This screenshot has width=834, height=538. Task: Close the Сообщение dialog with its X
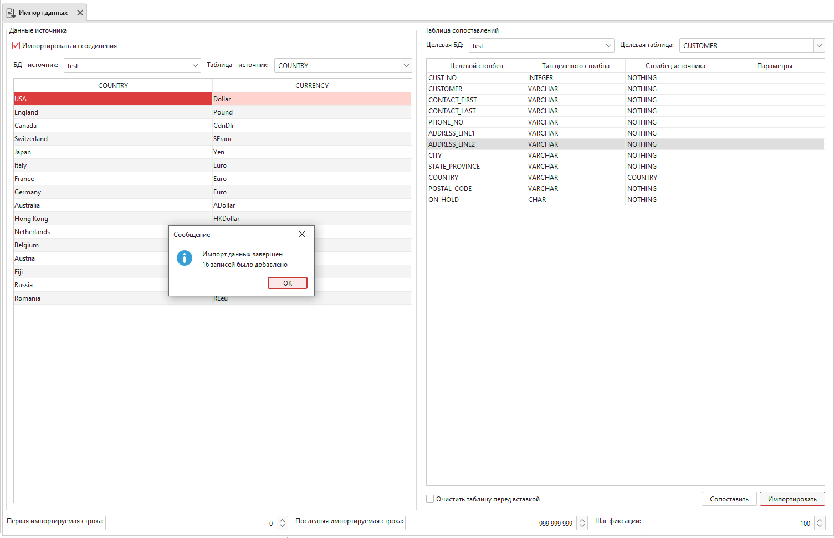pos(302,234)
